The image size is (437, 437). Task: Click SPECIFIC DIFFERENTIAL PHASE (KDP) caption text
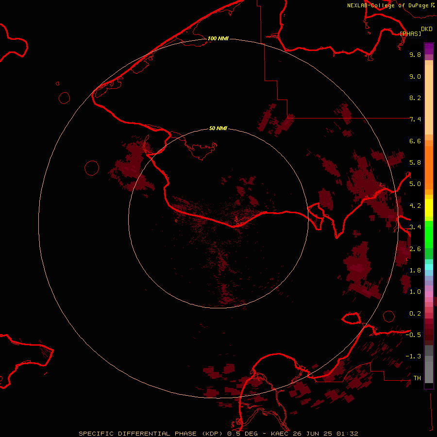coord(151,434)
